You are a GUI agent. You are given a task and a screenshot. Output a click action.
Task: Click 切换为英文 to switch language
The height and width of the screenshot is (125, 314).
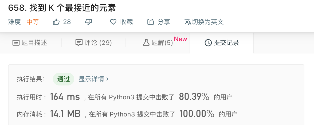(x=204, y=22)
